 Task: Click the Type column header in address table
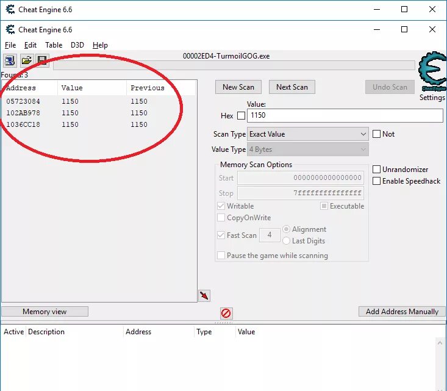215,332
